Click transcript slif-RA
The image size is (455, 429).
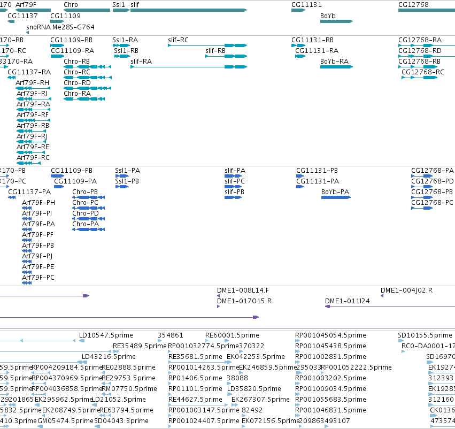click(141, 62)
